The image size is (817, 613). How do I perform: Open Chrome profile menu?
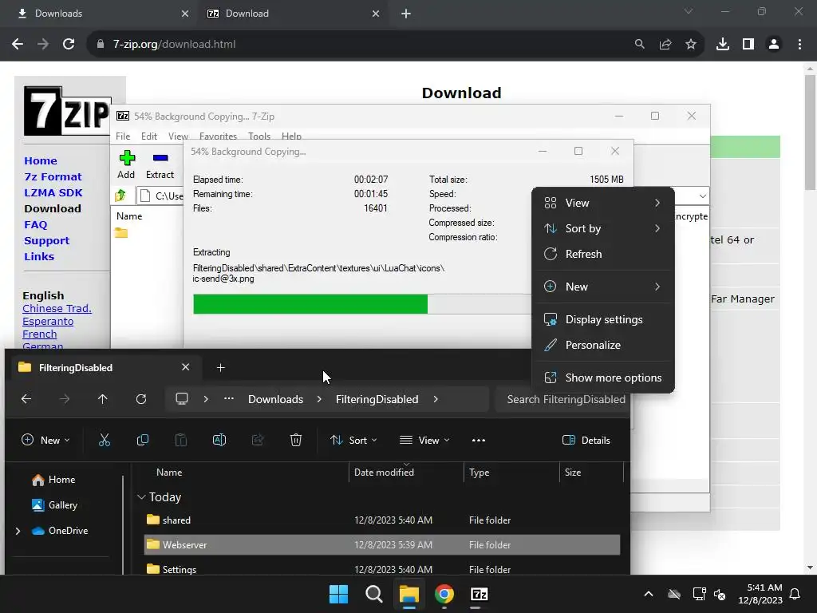[774, 45]
